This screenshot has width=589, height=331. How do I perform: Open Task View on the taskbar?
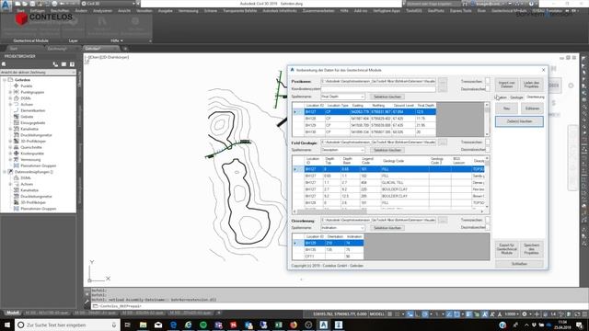(x=127, y=325)
